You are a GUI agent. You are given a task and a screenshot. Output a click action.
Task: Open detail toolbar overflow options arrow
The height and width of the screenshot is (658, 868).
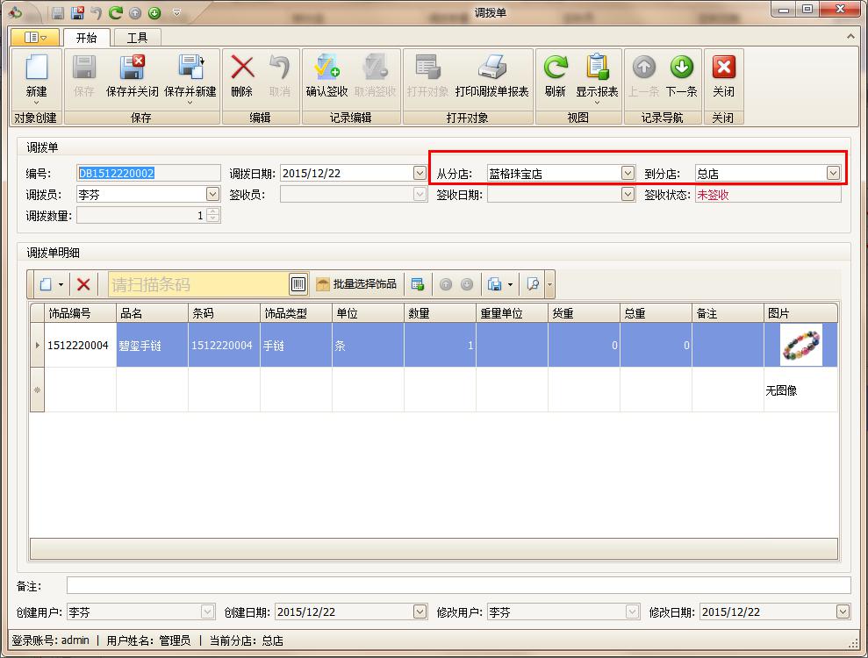[549, 285]
